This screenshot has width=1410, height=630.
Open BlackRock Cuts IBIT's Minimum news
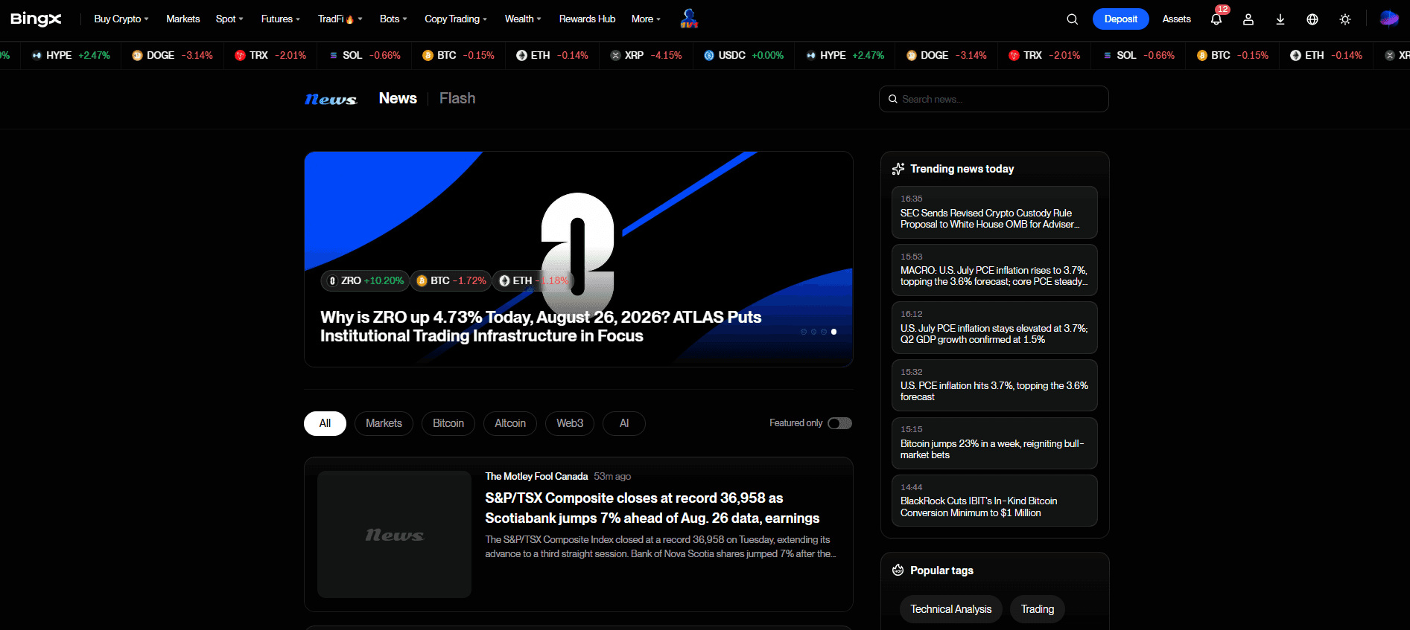point(994,501)
